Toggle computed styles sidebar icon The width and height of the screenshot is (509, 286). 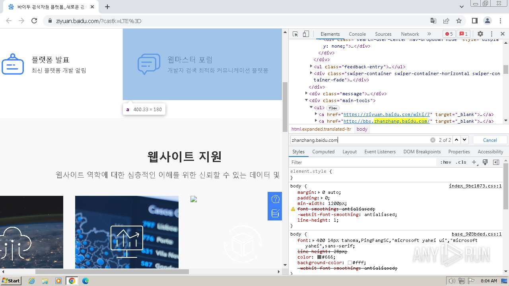(496, 162)
